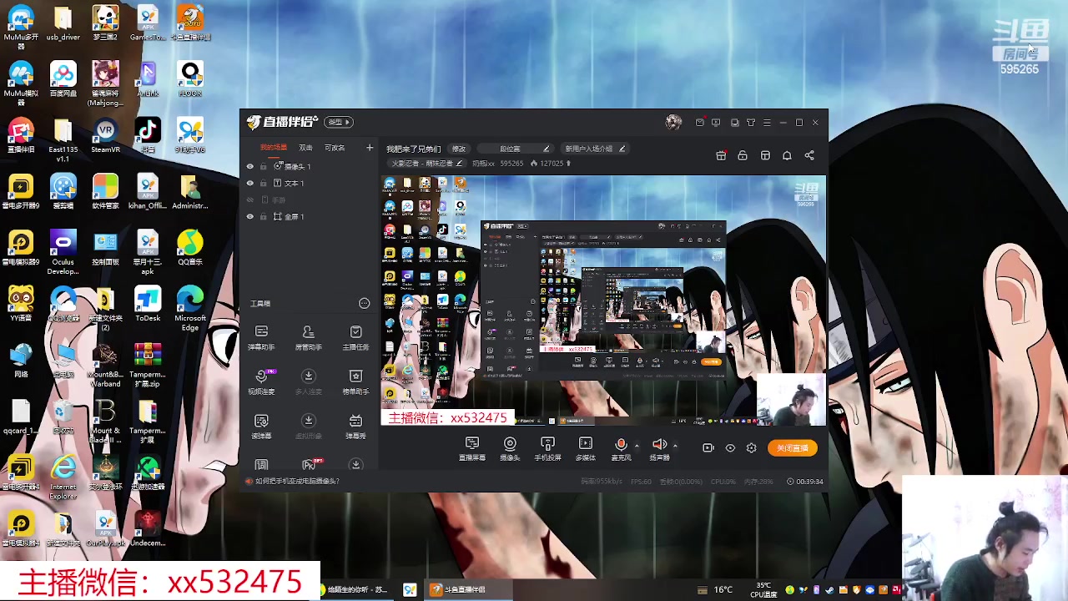Show the hidden 手游 source
The image size is (1068, 601).
tap(249, 199)
